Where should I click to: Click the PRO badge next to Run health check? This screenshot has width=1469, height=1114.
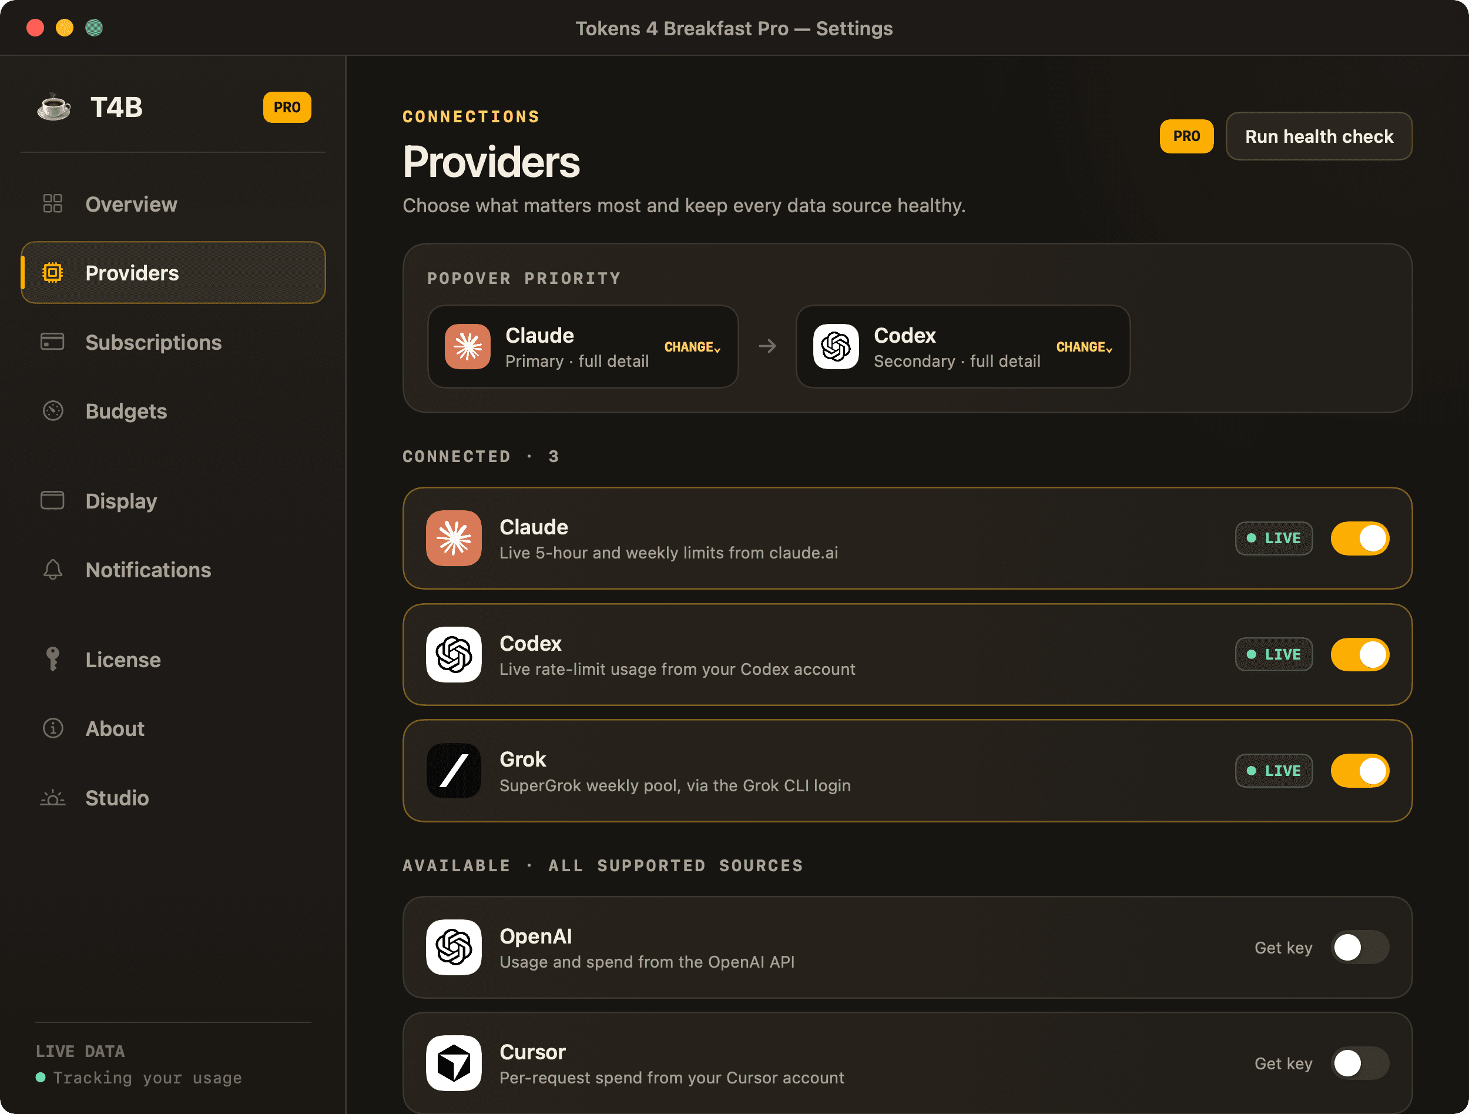[x=1186, y=136]
